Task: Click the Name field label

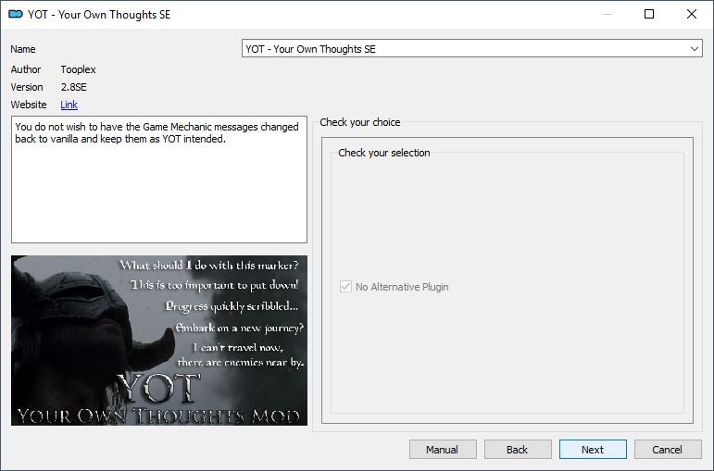Action: click(x=23, y=49)
